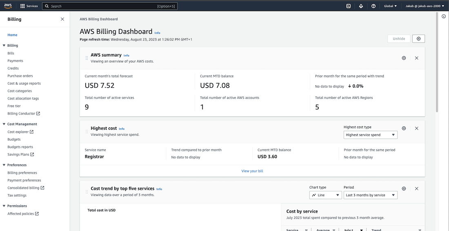Remove the Cost trend widget
Image resolution: width=449 pixels, height=231 pixels.
click(x=417, y=188)
